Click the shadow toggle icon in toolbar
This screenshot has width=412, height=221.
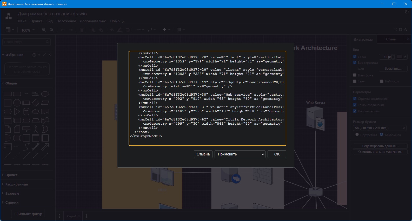128,30
